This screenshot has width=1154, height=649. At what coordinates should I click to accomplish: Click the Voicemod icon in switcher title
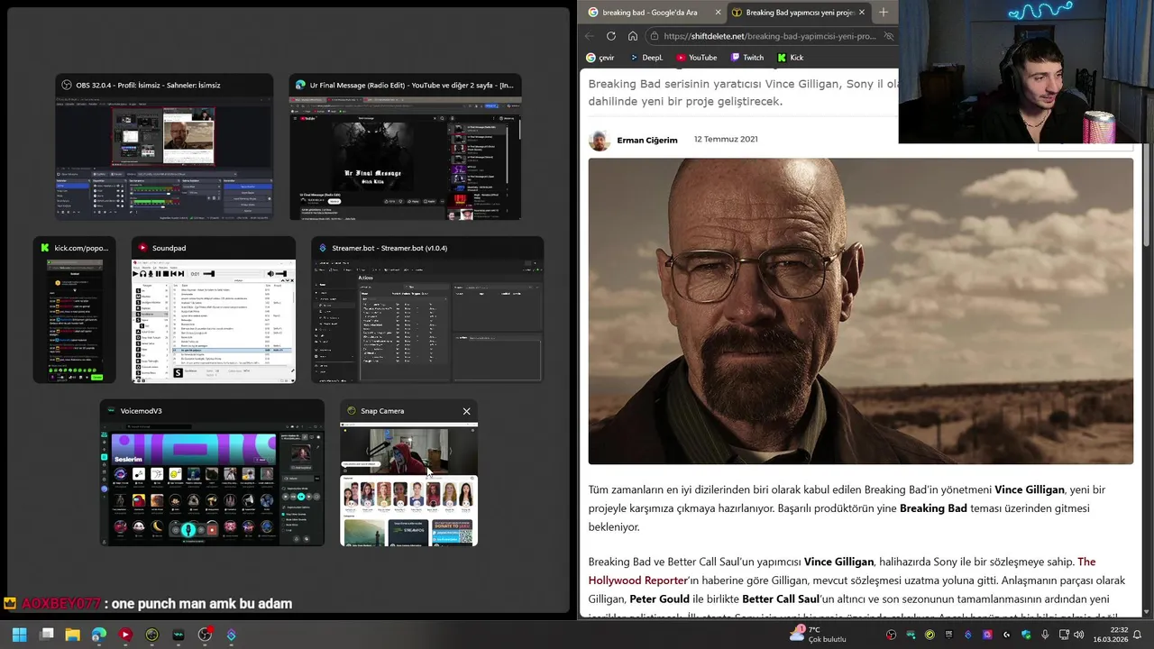(x=111, y=411)
